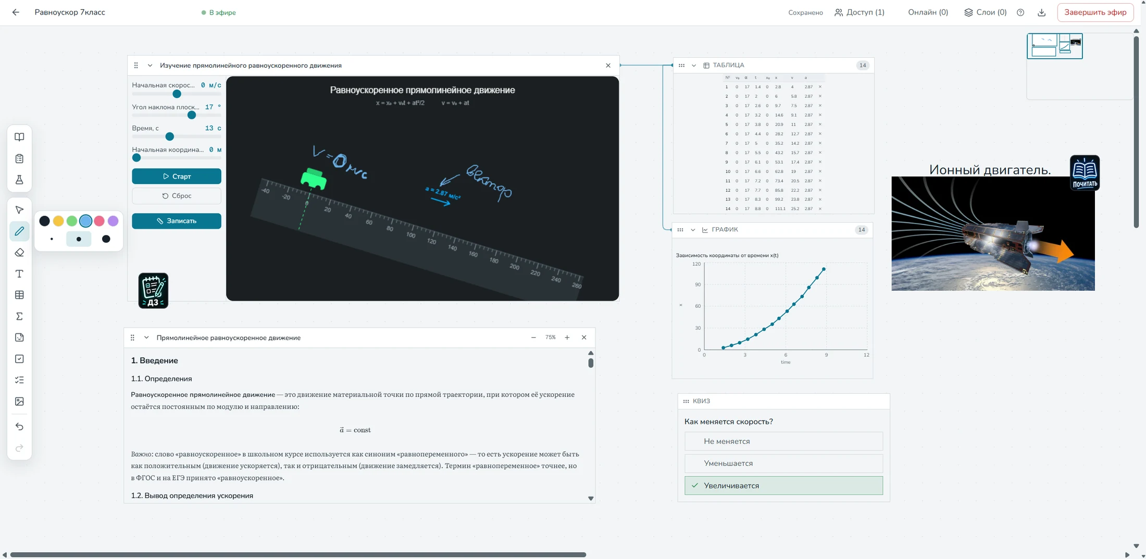Collapse the ГРАФИК panel chevron
The image size is (1146, 559).
coord(693,230)
